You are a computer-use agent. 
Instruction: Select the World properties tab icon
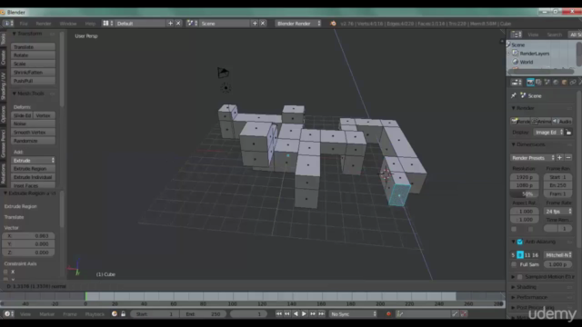(x=556, y=83)
